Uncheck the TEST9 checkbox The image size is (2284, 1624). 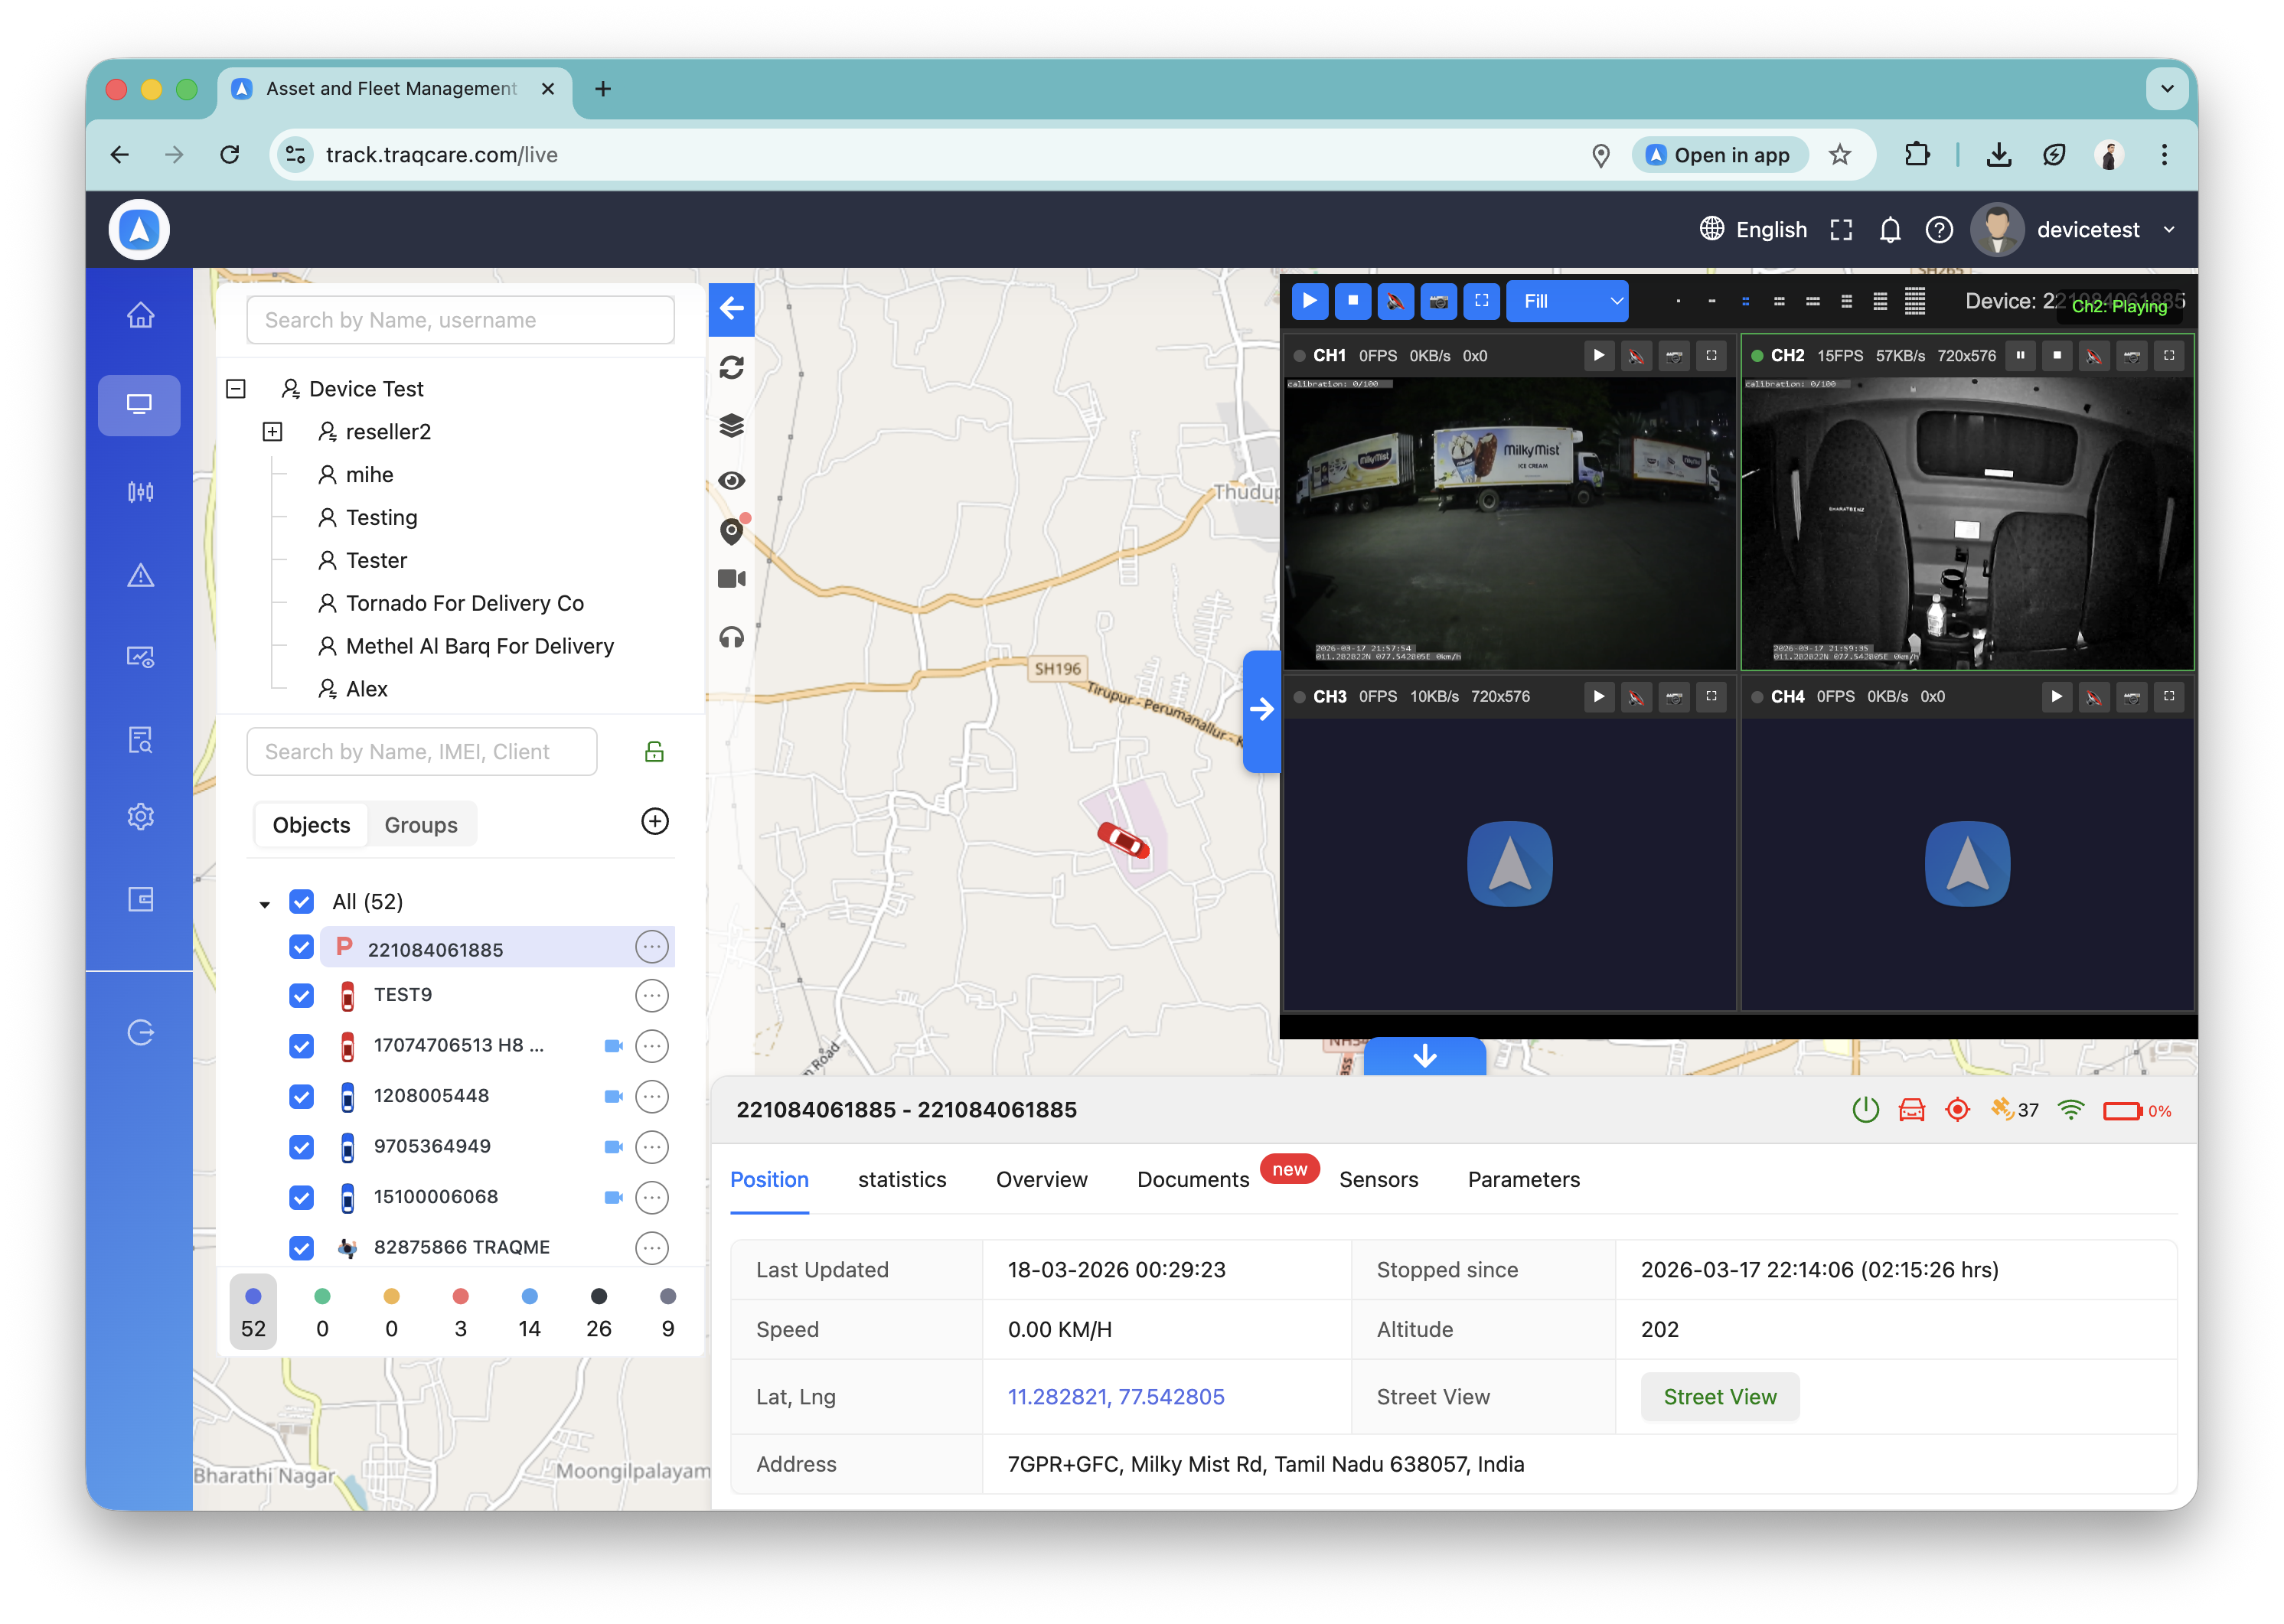click(x=301, y=996)
